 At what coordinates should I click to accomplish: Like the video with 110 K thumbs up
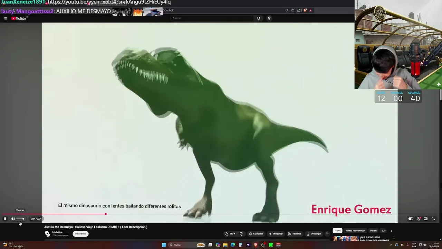click(230, 234)
